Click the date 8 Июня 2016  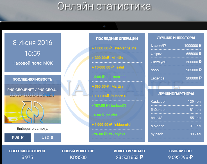pyautogui.click(x=33, y=43)
